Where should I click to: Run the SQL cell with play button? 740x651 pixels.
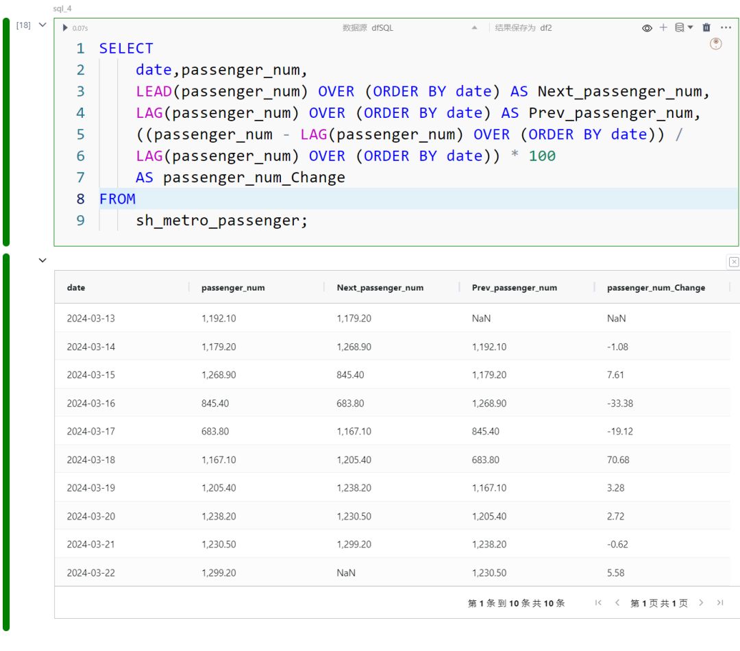point(65,28)
